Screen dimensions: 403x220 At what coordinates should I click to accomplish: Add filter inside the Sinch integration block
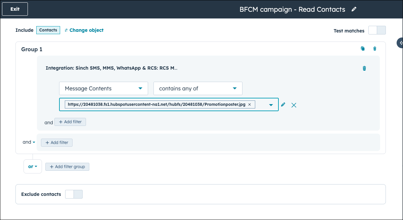point(70,122)
